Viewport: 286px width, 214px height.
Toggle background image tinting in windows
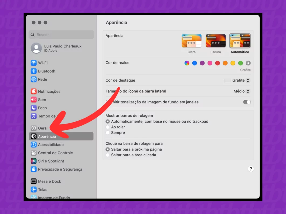[247, 102]
